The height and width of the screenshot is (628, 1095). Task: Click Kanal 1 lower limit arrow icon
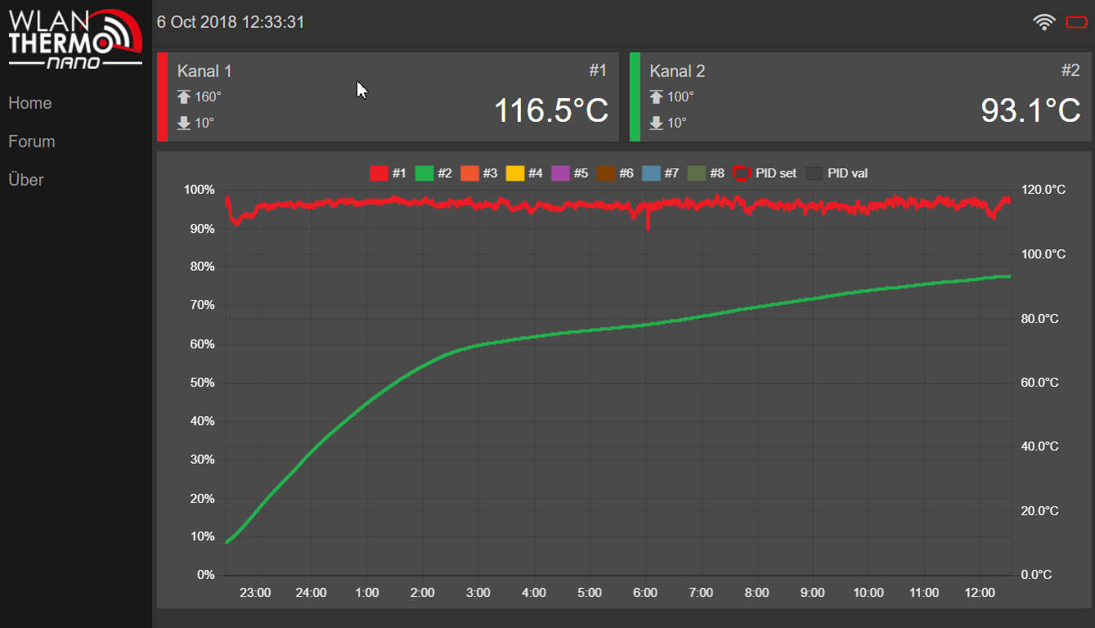click(x=184, y=123)
